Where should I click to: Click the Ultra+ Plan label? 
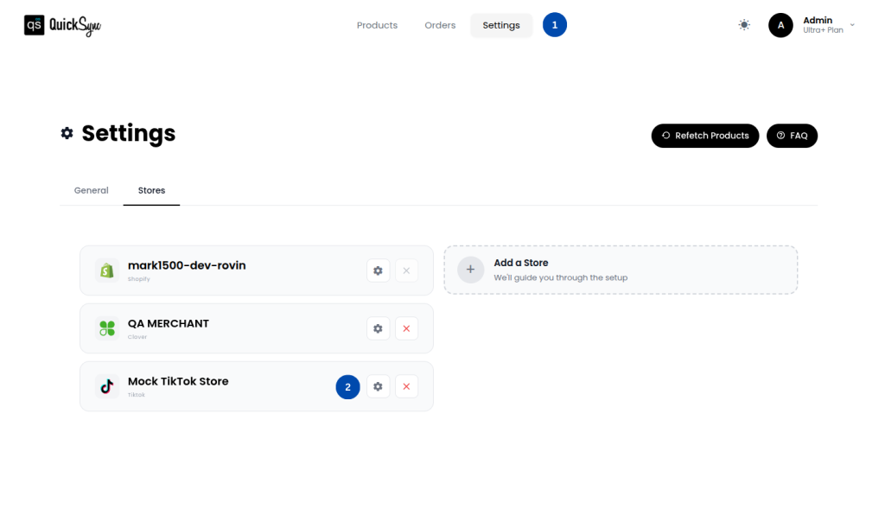click(821, 29)
